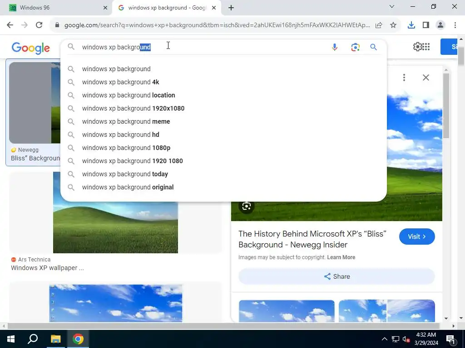
Task: Search by image with Google Lens icon
Action: point(355,47)
